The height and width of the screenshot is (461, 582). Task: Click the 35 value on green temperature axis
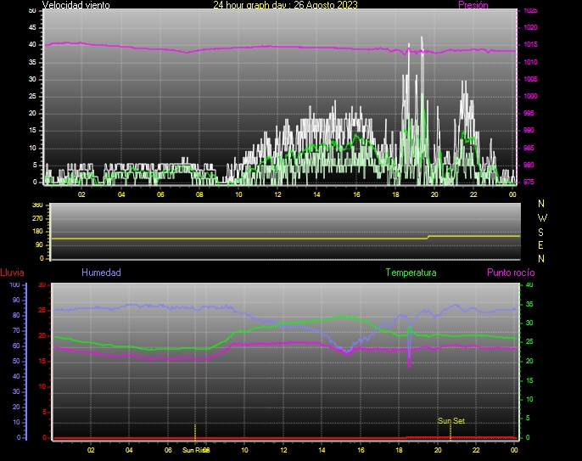click(x=529, y=304)
